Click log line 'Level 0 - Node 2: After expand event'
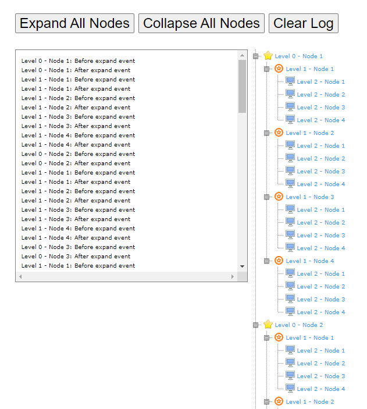 tap(76, 163)
